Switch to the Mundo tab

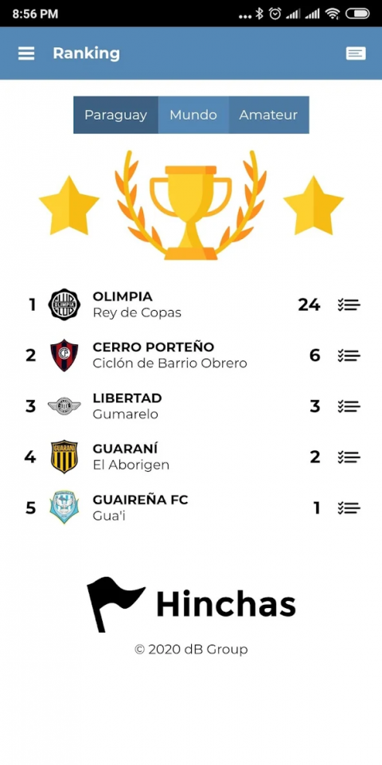click(x=193, y=115)
